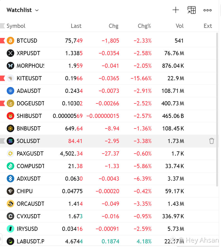
Task: Sort by the Vol column header
Action: coord(179,26)
